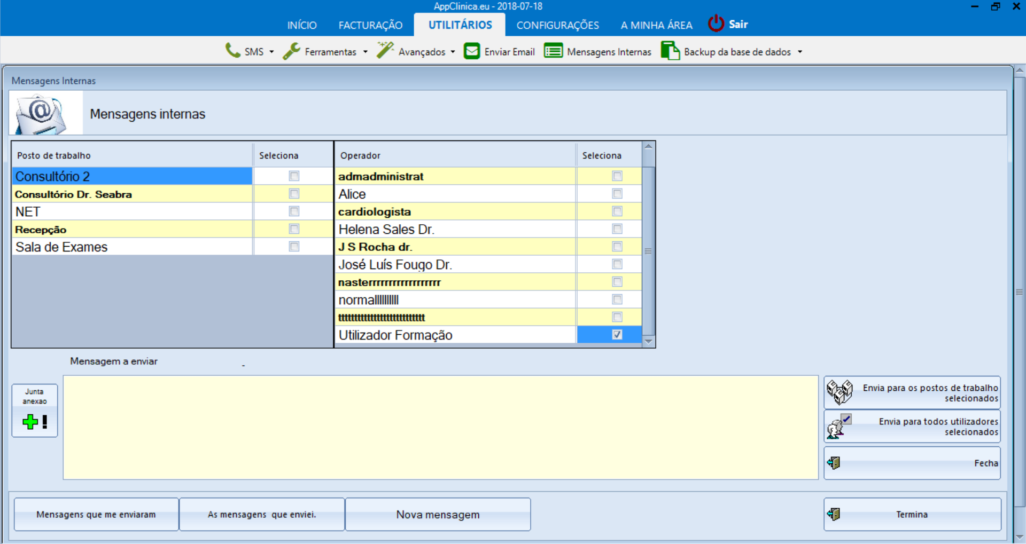This screenshot has height=544, width=1026.
Task: Click the nasterrrrrrrrr operator checkbox
Action: [x=617, y=281]
